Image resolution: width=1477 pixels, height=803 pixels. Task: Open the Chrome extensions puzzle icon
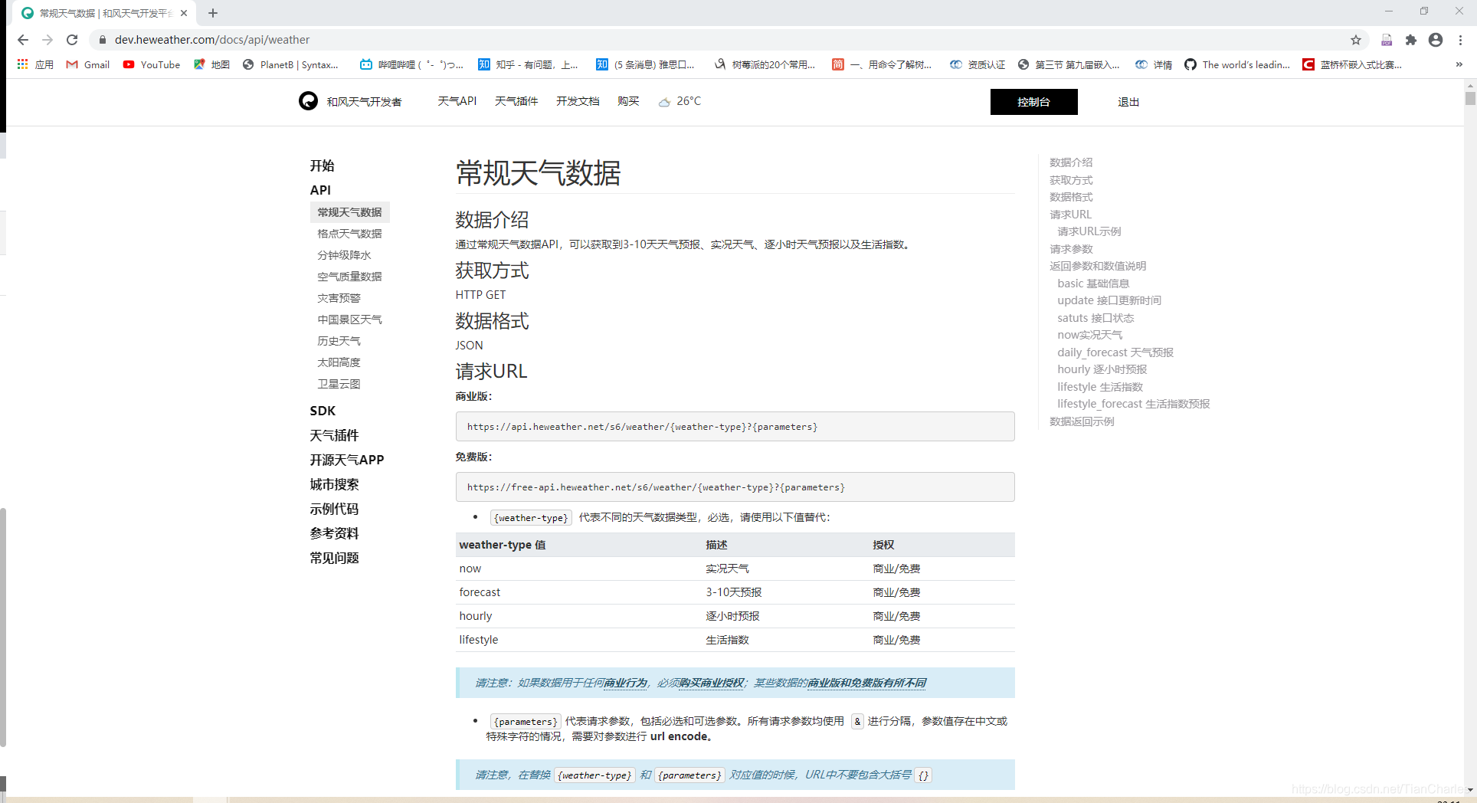point(1410,40)
